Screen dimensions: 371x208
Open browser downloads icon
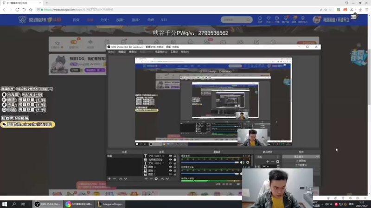(x=360, y=10)
